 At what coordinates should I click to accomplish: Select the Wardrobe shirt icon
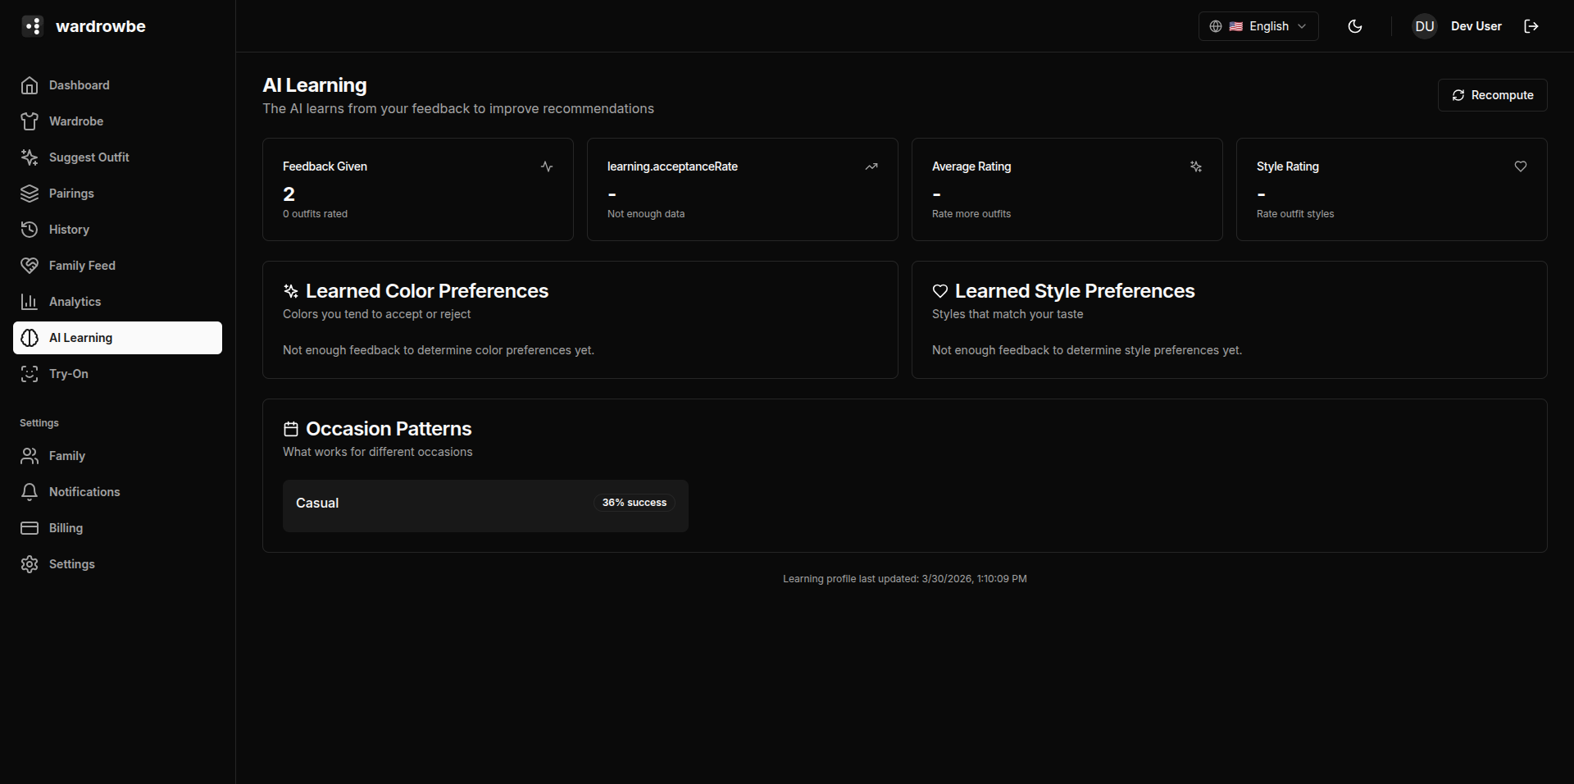pyautogui.click(x=30, y=121)
